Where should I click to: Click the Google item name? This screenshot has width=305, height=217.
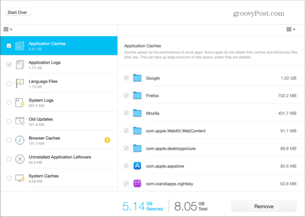click(153, 78)
